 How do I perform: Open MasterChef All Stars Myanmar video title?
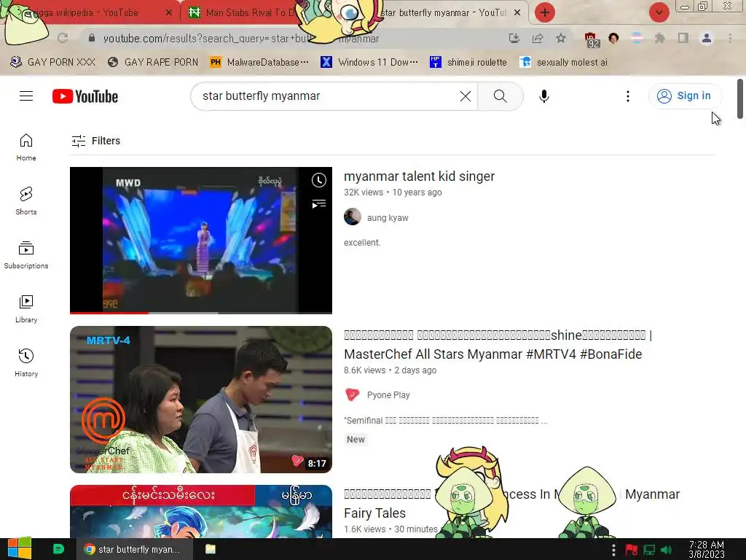tap(498, 345)
